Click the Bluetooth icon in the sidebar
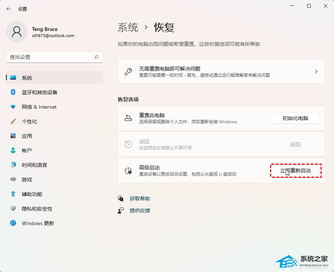Image resolution: width=334 pixels, height=272 pixels. [13, 92]
